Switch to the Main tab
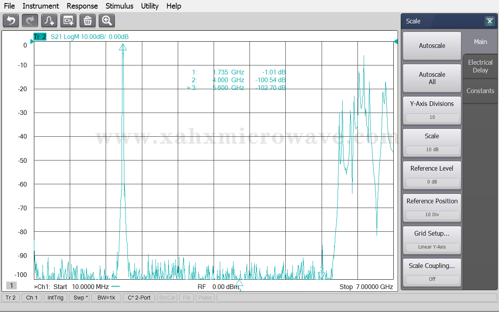The height and width of the screenshot is (312, 499). tap(480, 42)
